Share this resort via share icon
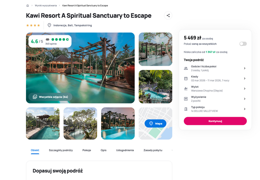The height and width of the screenshot is (180, 260). click(x=168, y=15)
